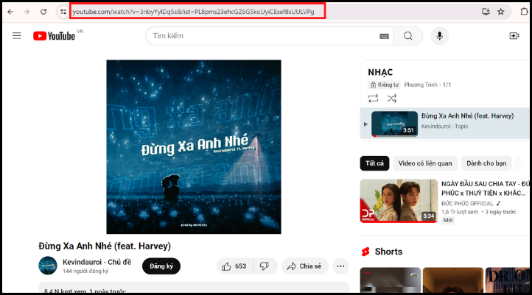The image size is (532, 295).
Task: Click Kevindauroi - Topic in playlist entry
Action: [x=444, y=127]
